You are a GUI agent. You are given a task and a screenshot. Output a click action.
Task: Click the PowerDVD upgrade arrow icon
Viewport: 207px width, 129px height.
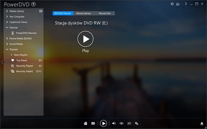pos(34,4)
